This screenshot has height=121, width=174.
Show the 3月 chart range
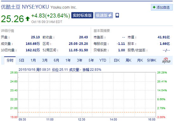click(45, 60)
